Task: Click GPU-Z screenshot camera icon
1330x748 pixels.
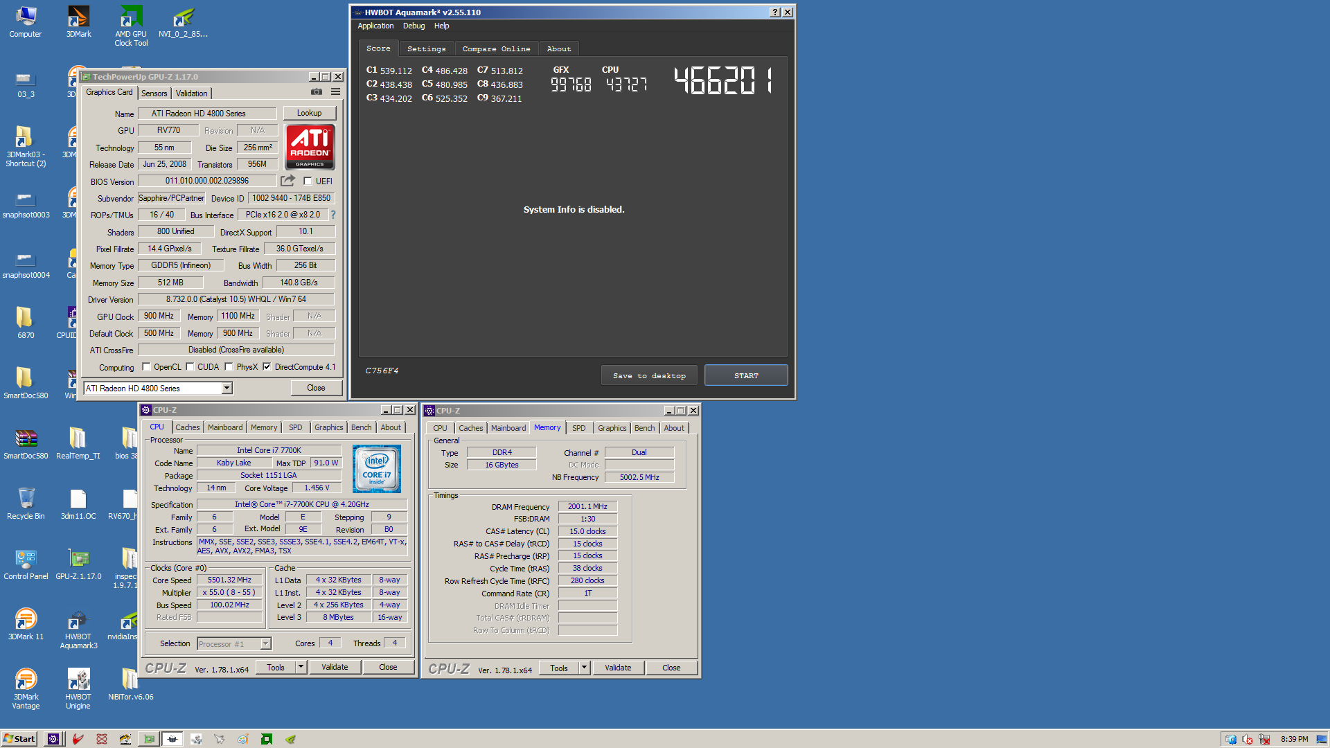Action: (317, 92)
